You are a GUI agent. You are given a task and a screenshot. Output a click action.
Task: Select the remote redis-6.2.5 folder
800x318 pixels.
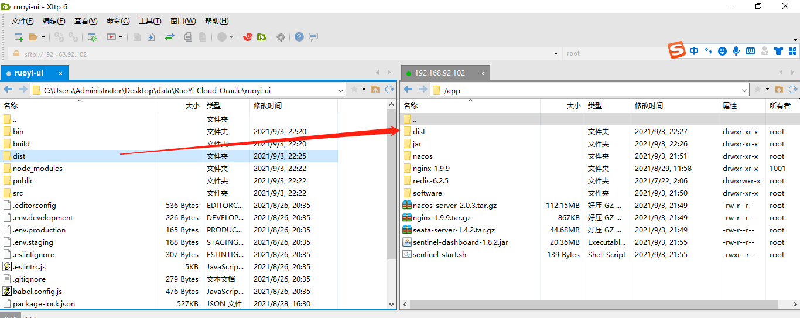point(430,180)
